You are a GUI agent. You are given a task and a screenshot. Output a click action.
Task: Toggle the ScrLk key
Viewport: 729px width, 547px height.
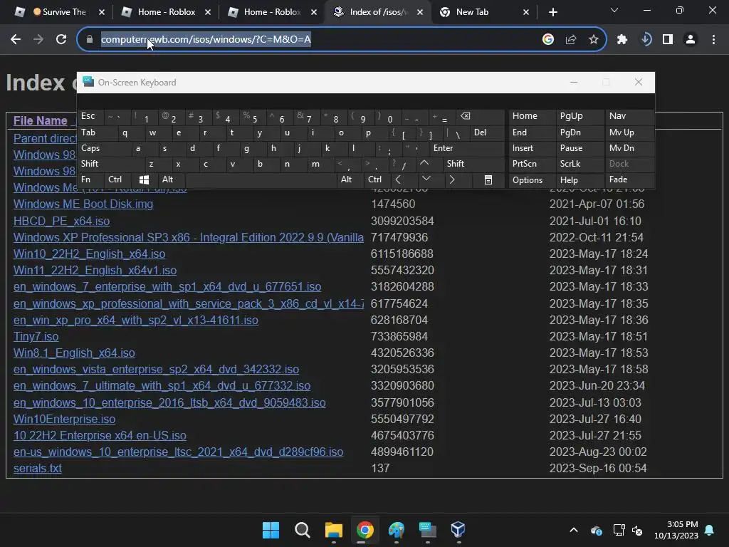pos(579,165)
